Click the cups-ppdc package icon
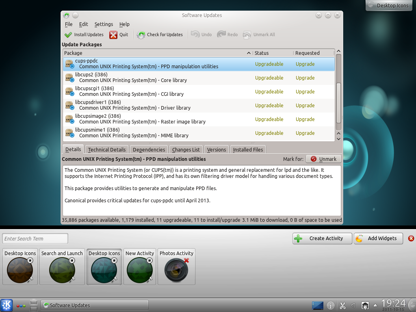416x312 pixels. (x=69, y=64)
